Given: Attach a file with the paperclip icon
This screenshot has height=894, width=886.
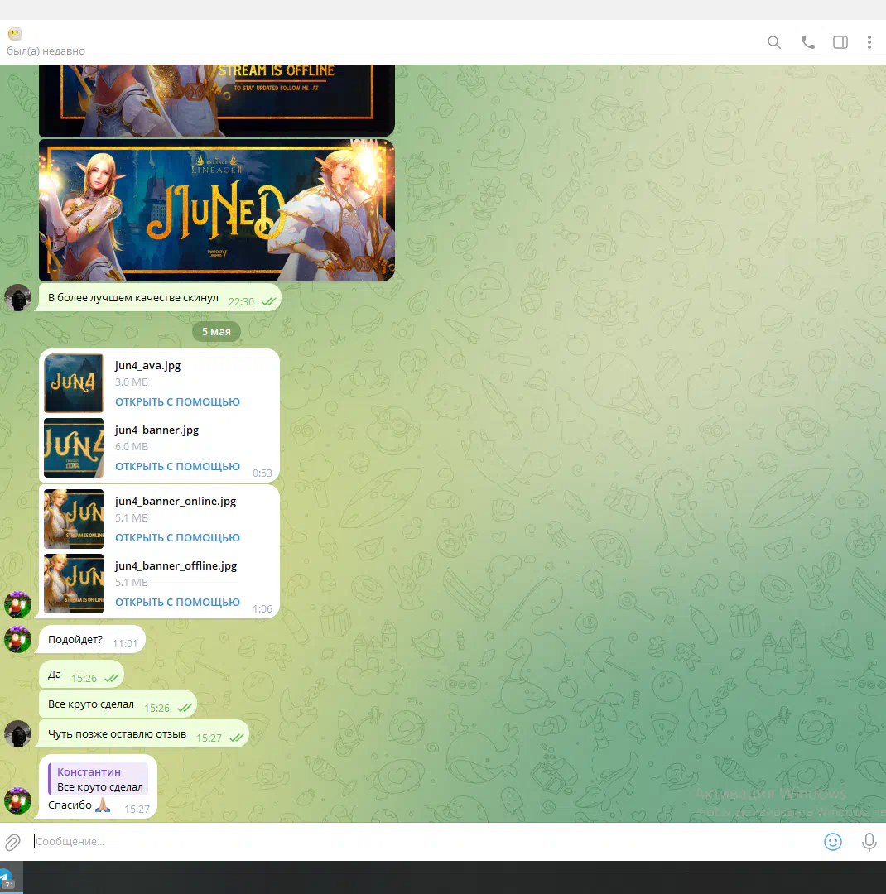Looking at the screenshot, I should click(x=12, y=842).
